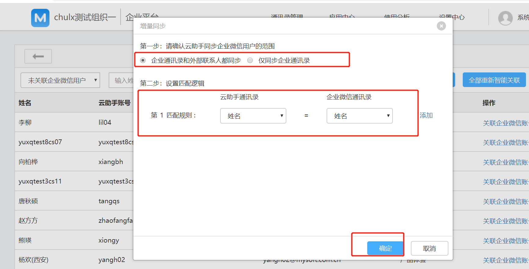Click 关联企业微信账号 link for 唐秋硕
The width and height of the screenshot is (529, 269).
point(506,201)
